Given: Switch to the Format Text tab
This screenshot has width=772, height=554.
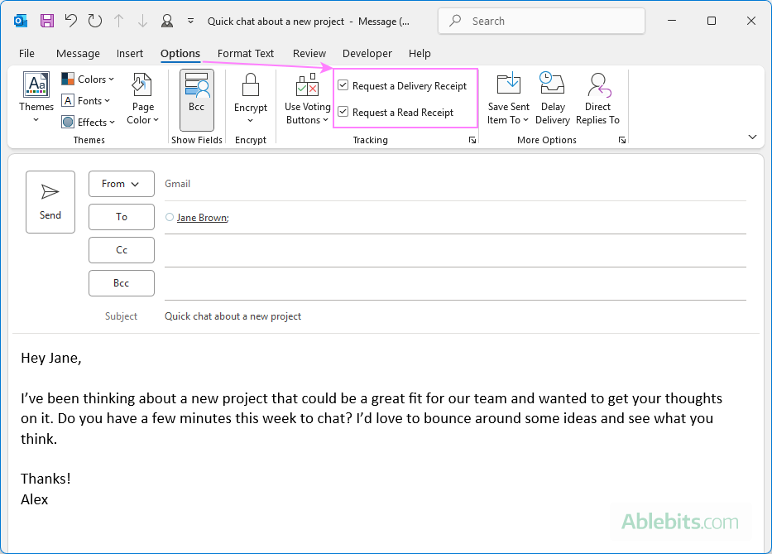Looking at the screenshot, I should (245, 53).
